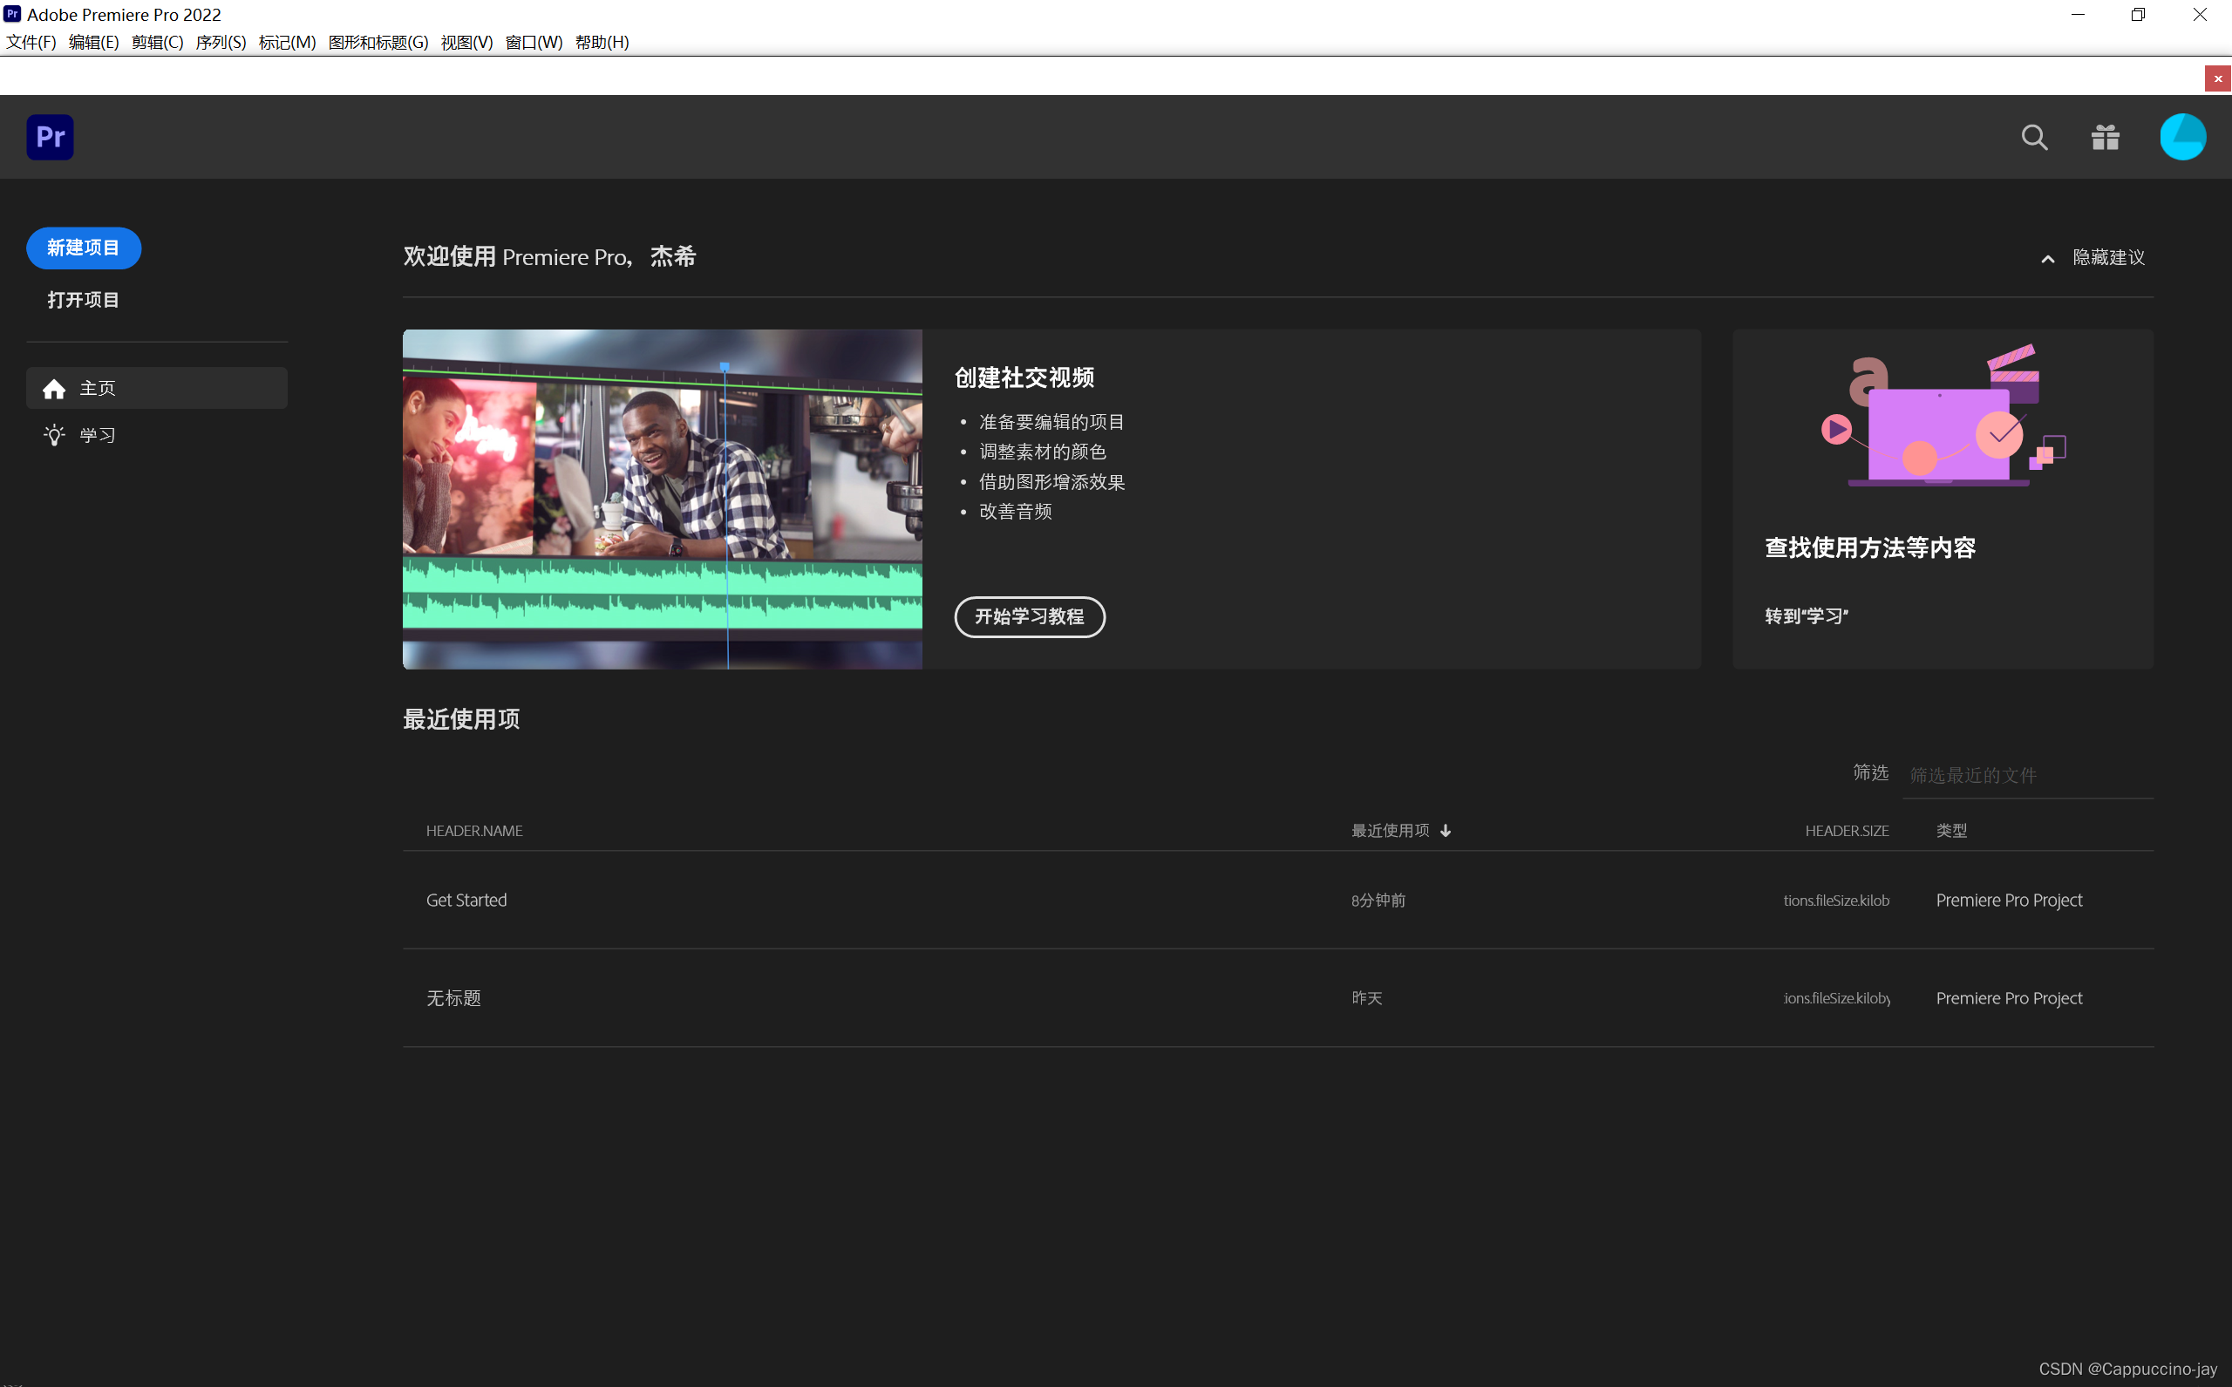Click the 新建项目 button
Image resolution: width=2232 pixels, height=1387 pixels.
coord(84,248)
